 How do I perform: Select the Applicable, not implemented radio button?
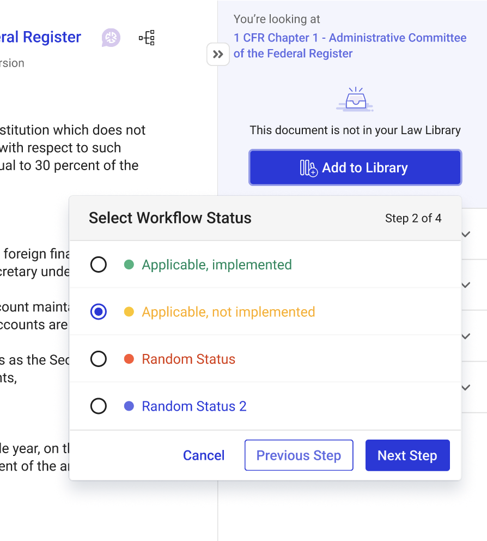coord(99,312)
